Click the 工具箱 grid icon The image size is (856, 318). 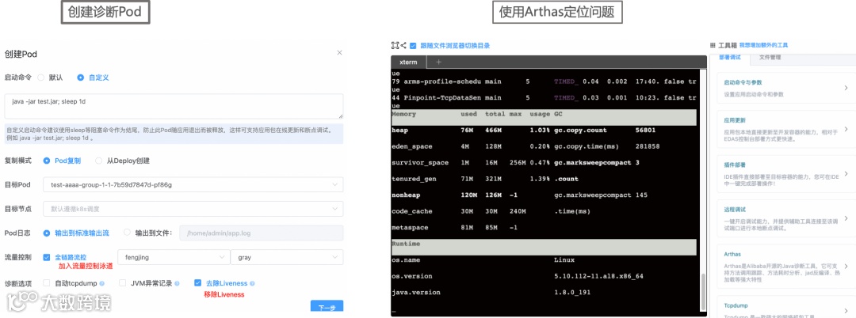713,45
